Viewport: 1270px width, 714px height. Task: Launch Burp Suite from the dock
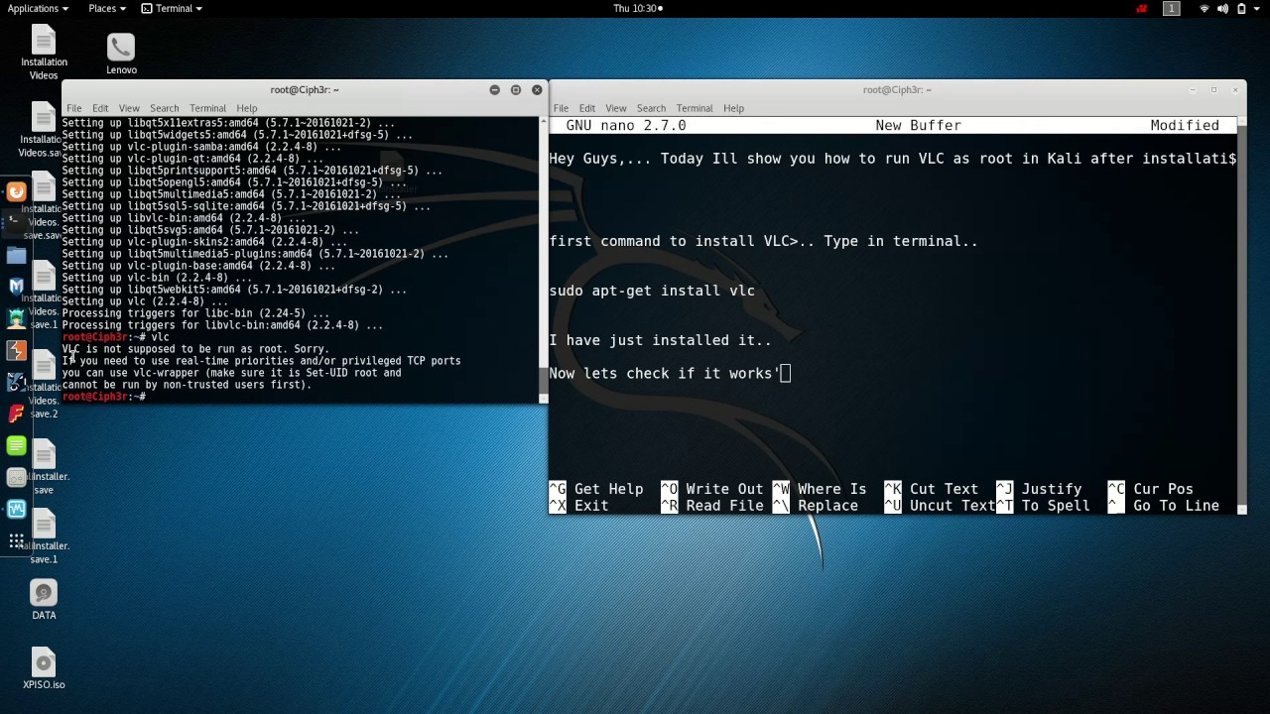point(16,350)
